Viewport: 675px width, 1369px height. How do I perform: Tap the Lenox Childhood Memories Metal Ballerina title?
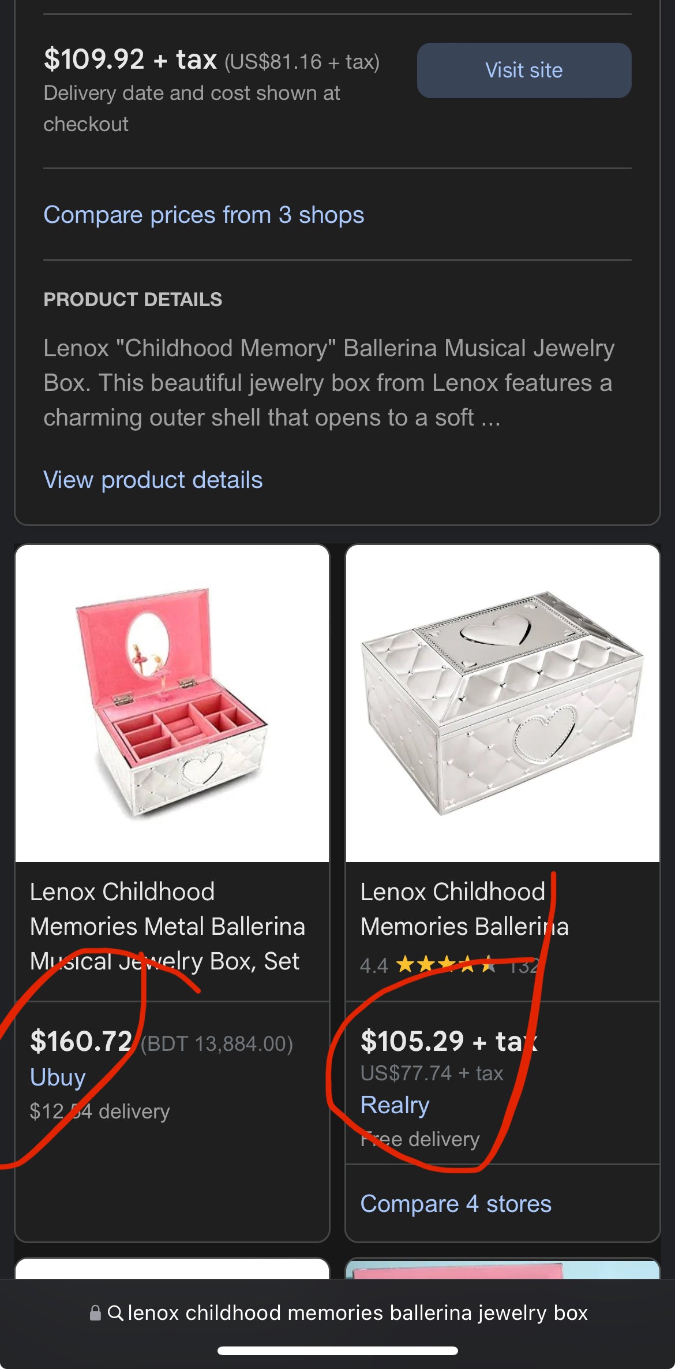click(168, 926)
